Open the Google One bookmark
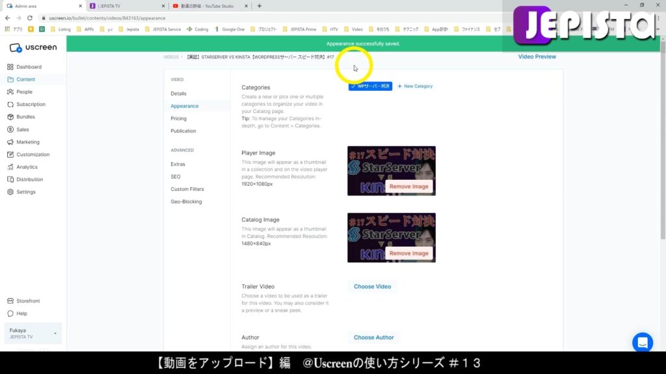This screenshot has height=374, width=666. 230,29
